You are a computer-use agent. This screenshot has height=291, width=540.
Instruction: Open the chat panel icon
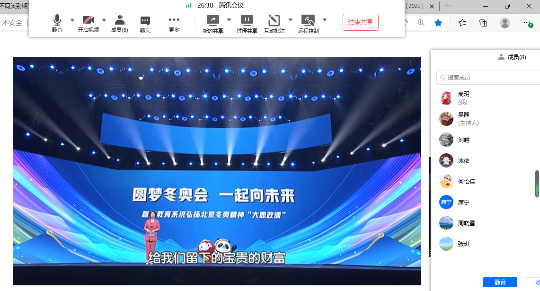(145, 23)
